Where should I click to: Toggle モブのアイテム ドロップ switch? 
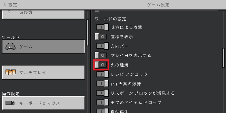point(102,103)
